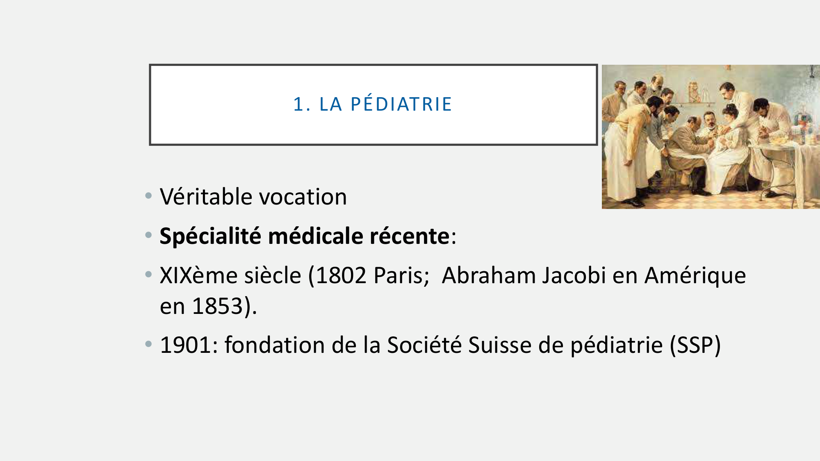
Task: Click the abbreviation (SSP)
Action: coord(695,345)
